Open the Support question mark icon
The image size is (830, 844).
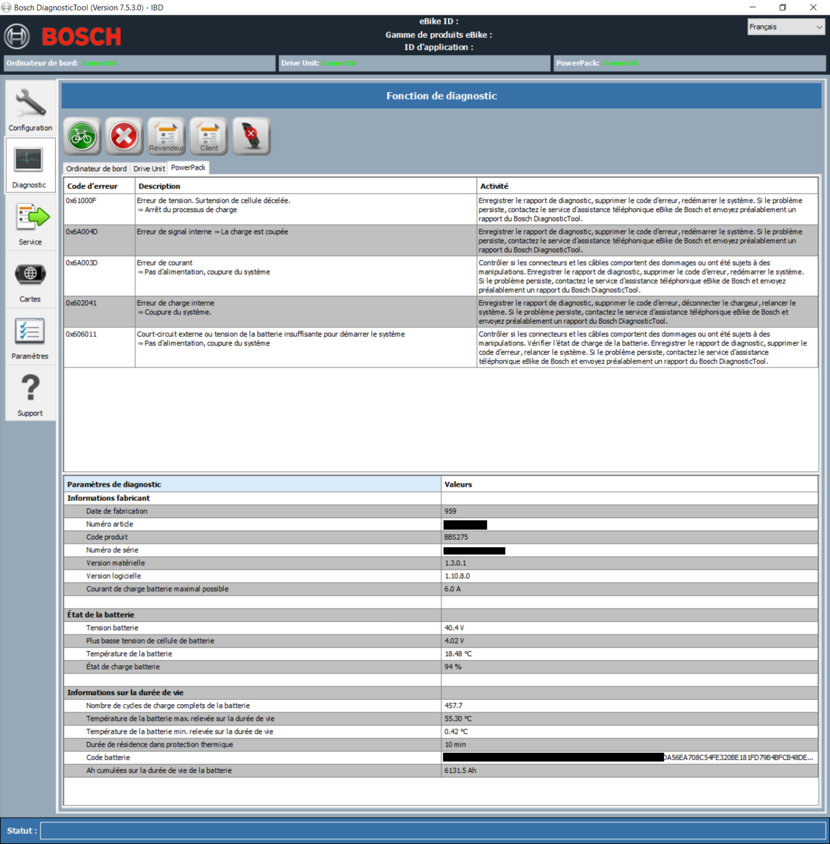pyautogui.click(x=30, y=387)
